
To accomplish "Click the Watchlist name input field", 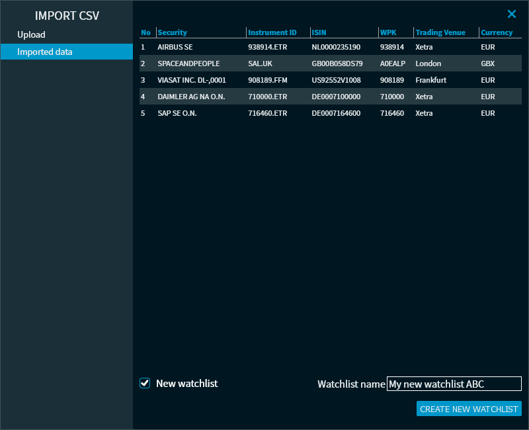I will click(x=454, y=384).
